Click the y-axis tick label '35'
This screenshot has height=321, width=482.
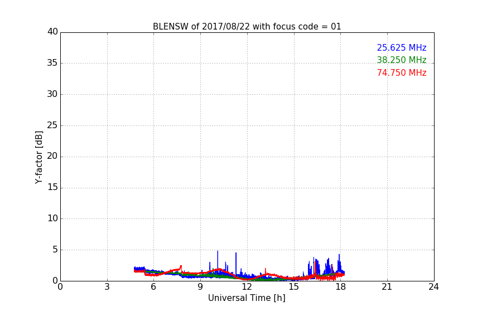point(52,63)
